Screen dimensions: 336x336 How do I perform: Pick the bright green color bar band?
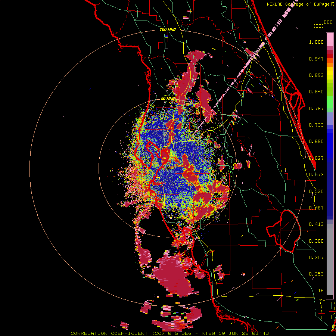[330, 102]
